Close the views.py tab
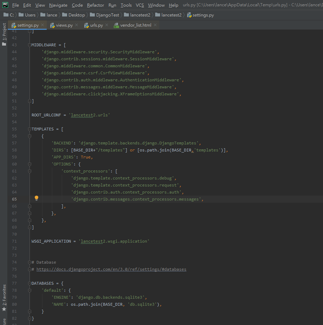The height and width of the screenshot is (325, 323). click(x=77, y=25)
